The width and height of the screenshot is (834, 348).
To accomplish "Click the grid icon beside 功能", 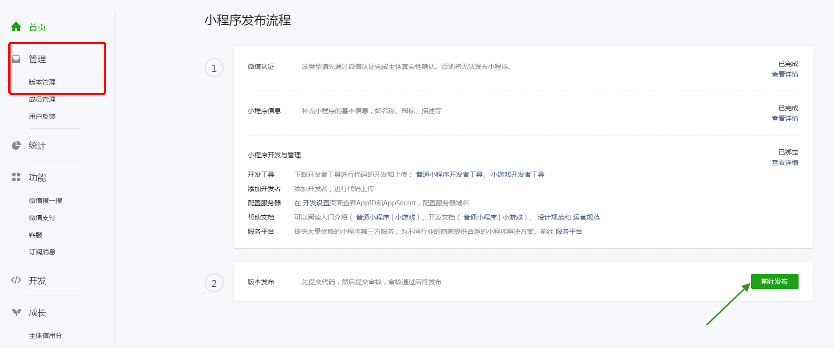I will click(x=16, y=177).
